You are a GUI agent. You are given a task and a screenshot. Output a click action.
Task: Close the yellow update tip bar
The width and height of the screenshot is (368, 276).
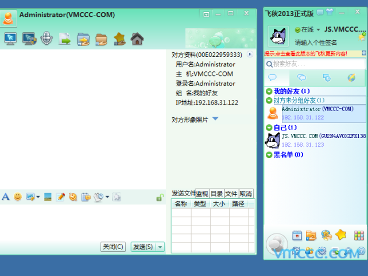click(x=364, y=53)
